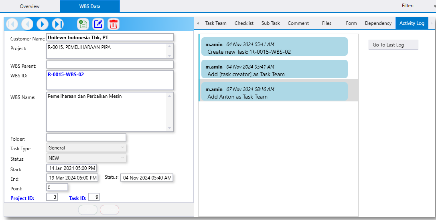Click the '07 Nov 2024 08:16 AM' timestamp
The height and width of the screenshot is (220, 436).
250,89
